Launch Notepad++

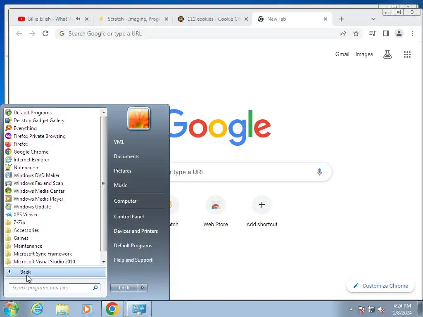[x=52, y=168]
